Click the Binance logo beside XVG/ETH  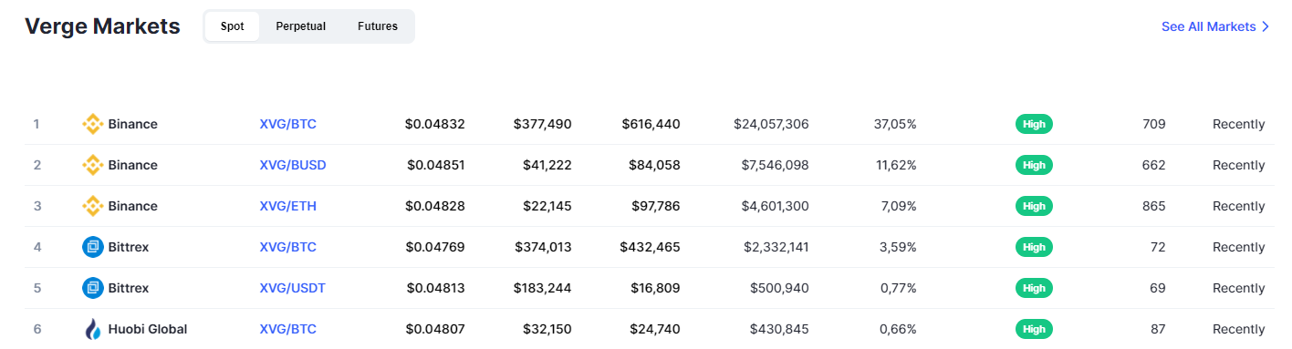(x=92, y=206)
